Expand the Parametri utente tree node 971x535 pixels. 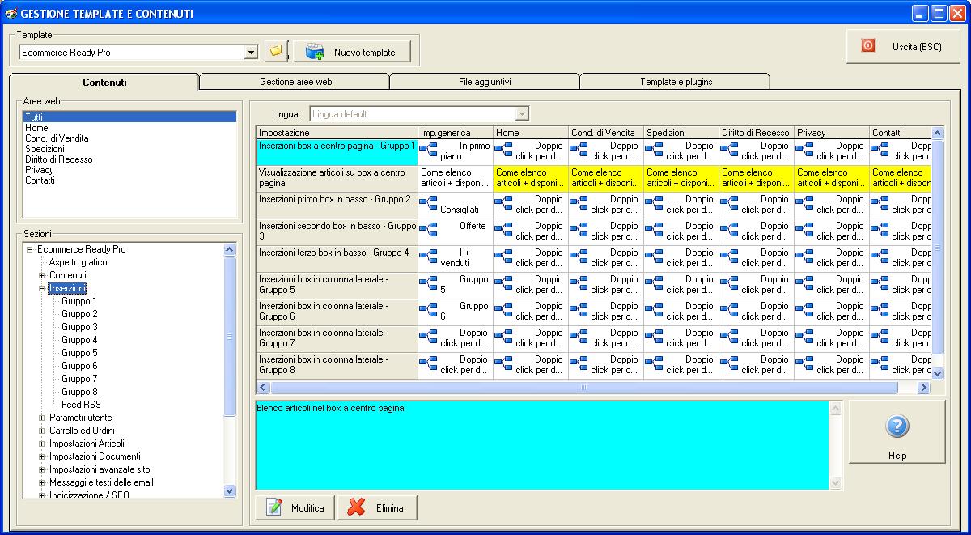pos(42,418)
